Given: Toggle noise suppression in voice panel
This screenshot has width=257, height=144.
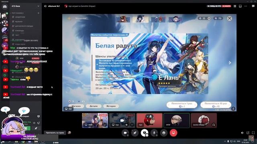Looking at the screenshot, I should tap(34, 123).
